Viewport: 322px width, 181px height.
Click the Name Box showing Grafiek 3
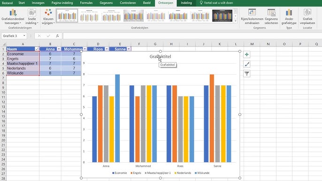coord(12,36)
